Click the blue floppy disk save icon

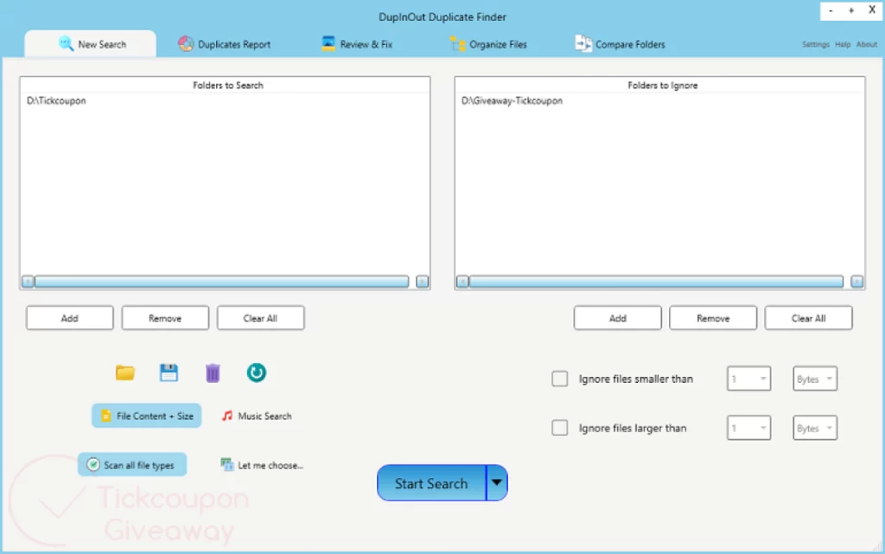point(169,373)
